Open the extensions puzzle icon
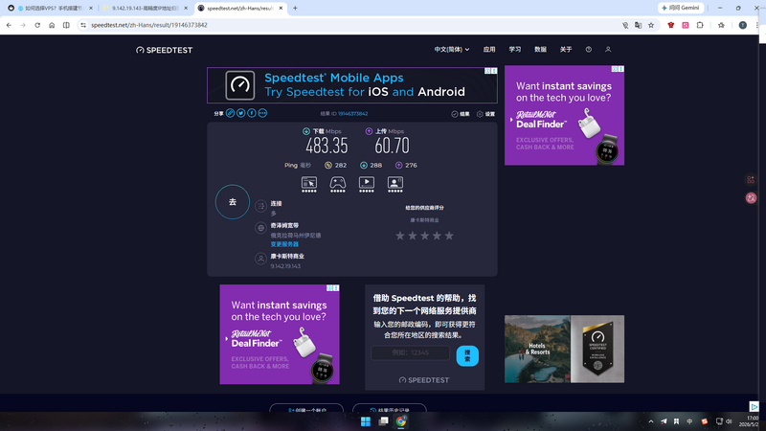This screenshot has height=431, width=766. (700, 25)
